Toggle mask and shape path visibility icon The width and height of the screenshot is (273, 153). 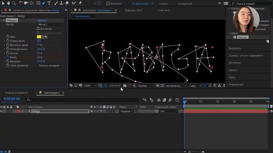105,85
